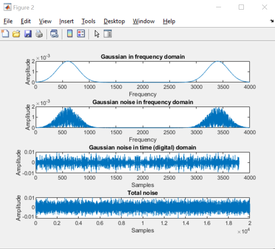275x249 pixels.
Task: Open the Window menu
Action: click(143, 21)
